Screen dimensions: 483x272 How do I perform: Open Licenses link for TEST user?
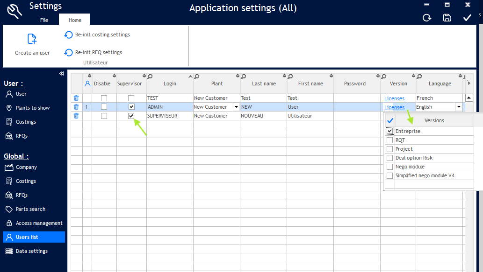(x=394, y=98)
